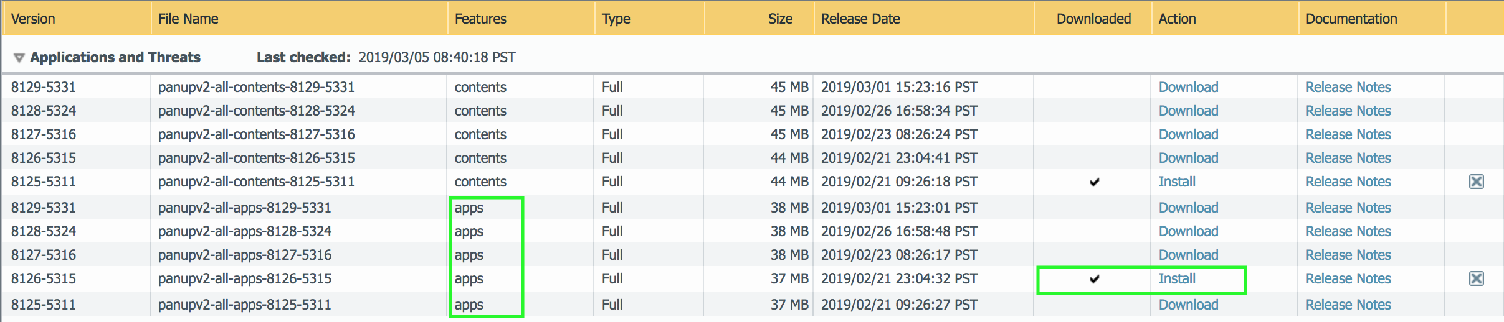This screenshot has width=1504, height=322.
Task: Download panupv2-all-apps-8125-5311 update
Action: [x=1187, y=305]
